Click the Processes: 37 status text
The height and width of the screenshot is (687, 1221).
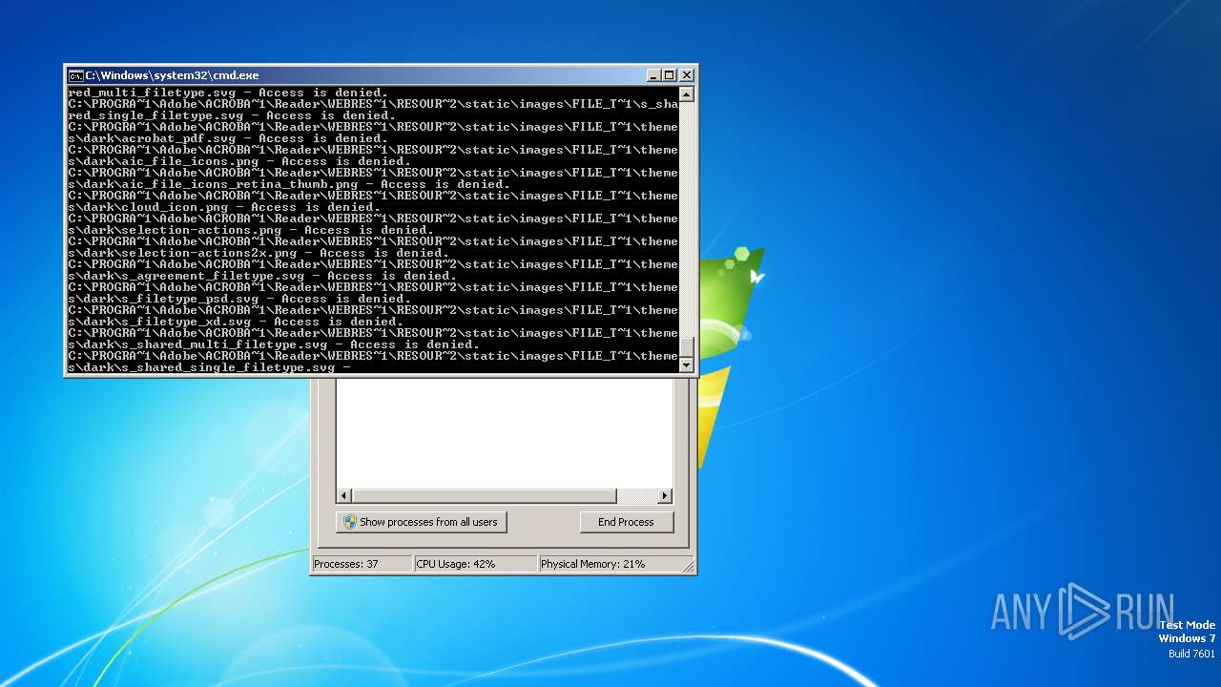point(346,564)
